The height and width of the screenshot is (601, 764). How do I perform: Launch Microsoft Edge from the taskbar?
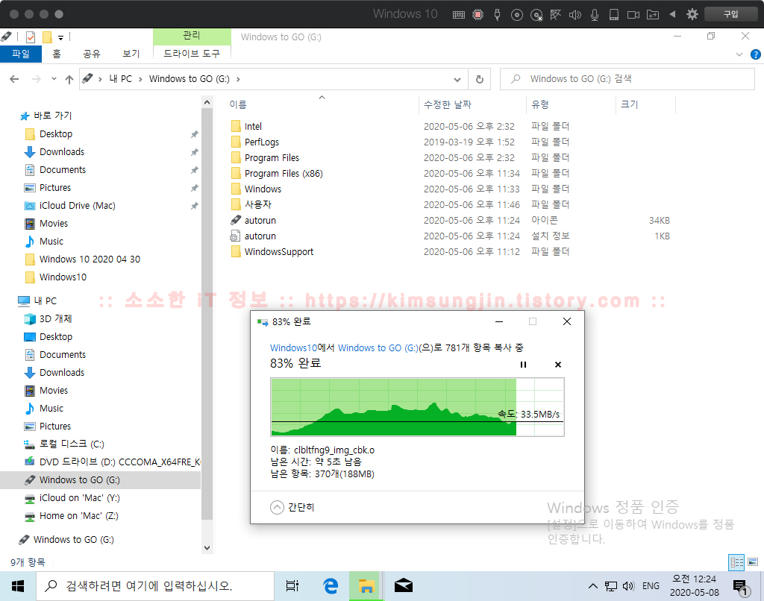point(331,586)
